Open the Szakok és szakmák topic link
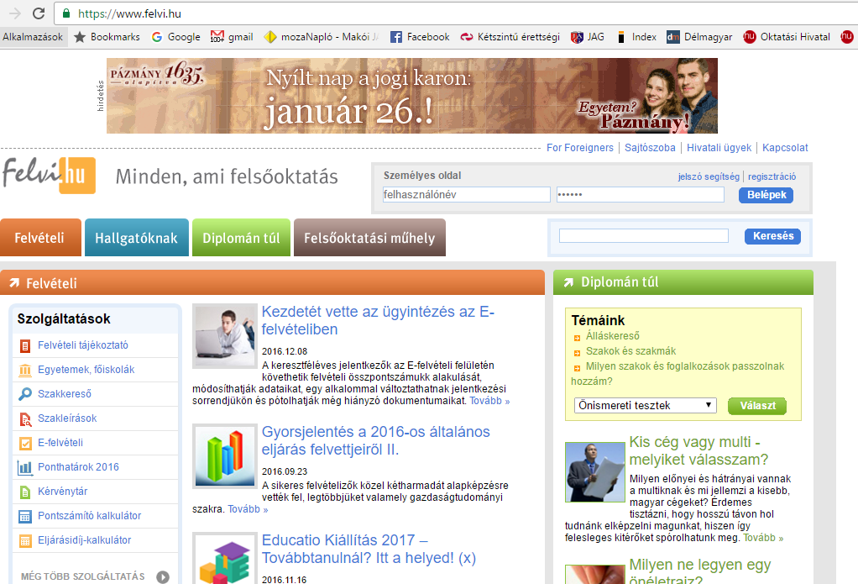 pyautogui.click(x=631, y=351)
